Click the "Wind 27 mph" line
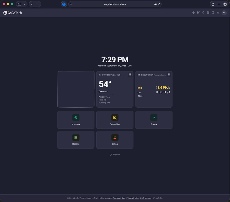230x202 pixels. coord(104,97)
